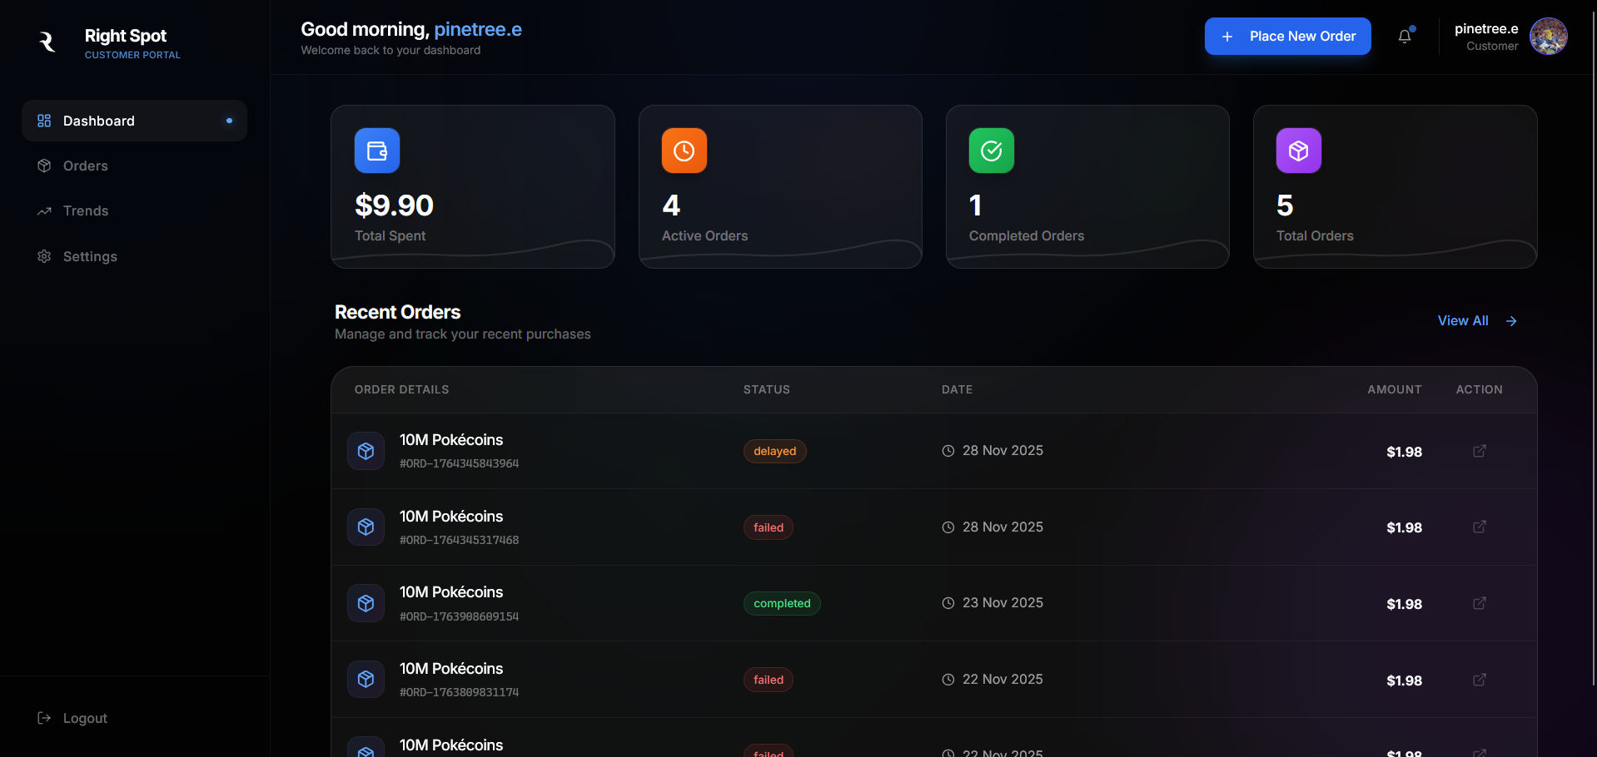This screenshot has width=1597, height=757.
Task: Click package icon of the 23 Nov order
Action: (x=366, y=603)
